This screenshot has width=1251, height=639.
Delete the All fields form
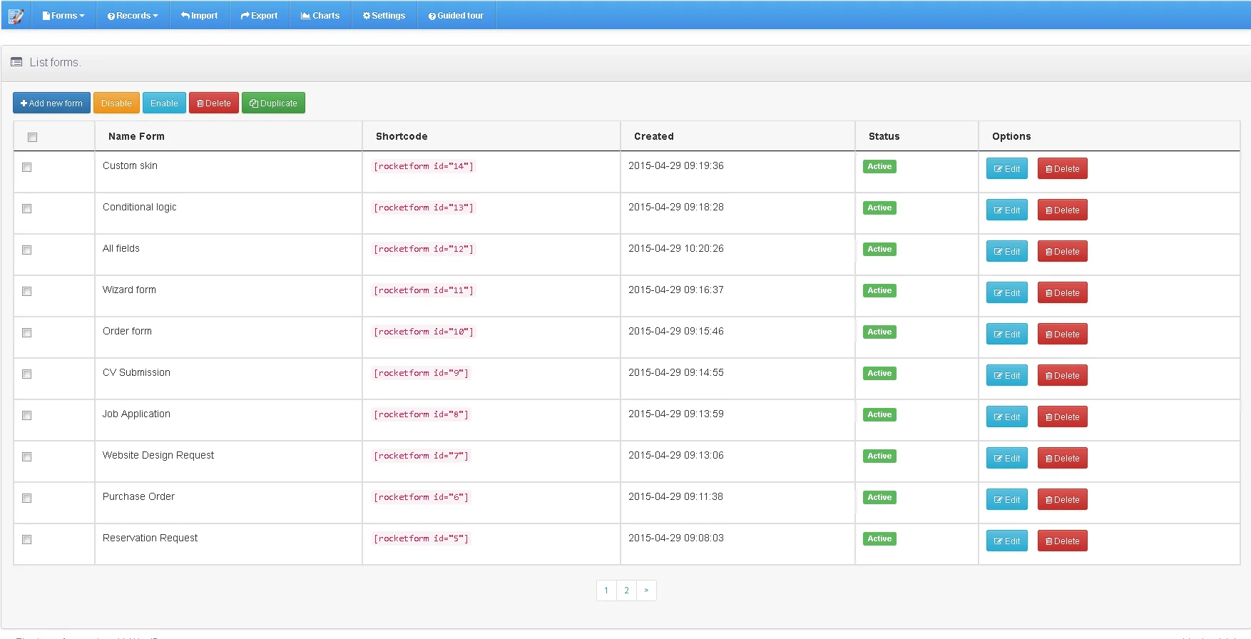point(1063,251)
